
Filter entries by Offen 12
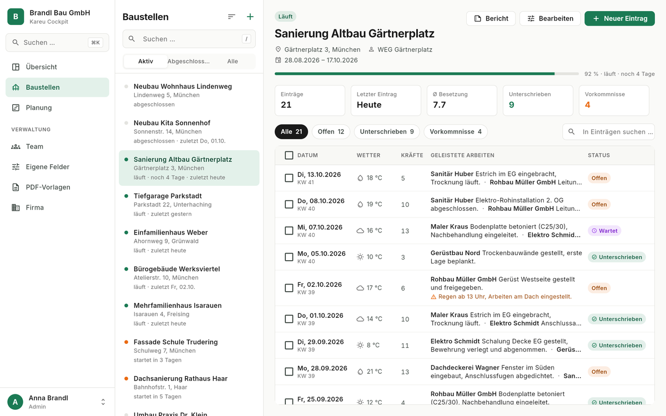331,132
